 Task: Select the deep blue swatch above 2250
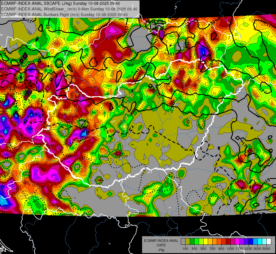251,242
